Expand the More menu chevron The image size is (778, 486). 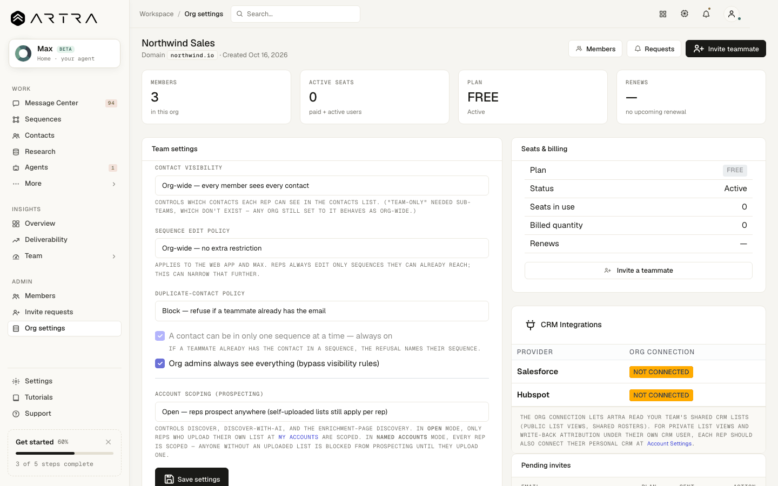click(x=114, y=184)
